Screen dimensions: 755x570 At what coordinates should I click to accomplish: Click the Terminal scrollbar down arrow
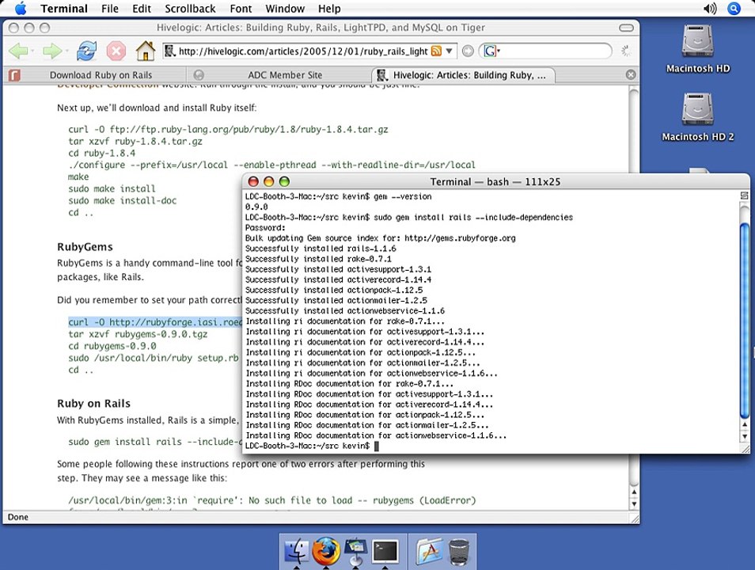tap(745, 436)
